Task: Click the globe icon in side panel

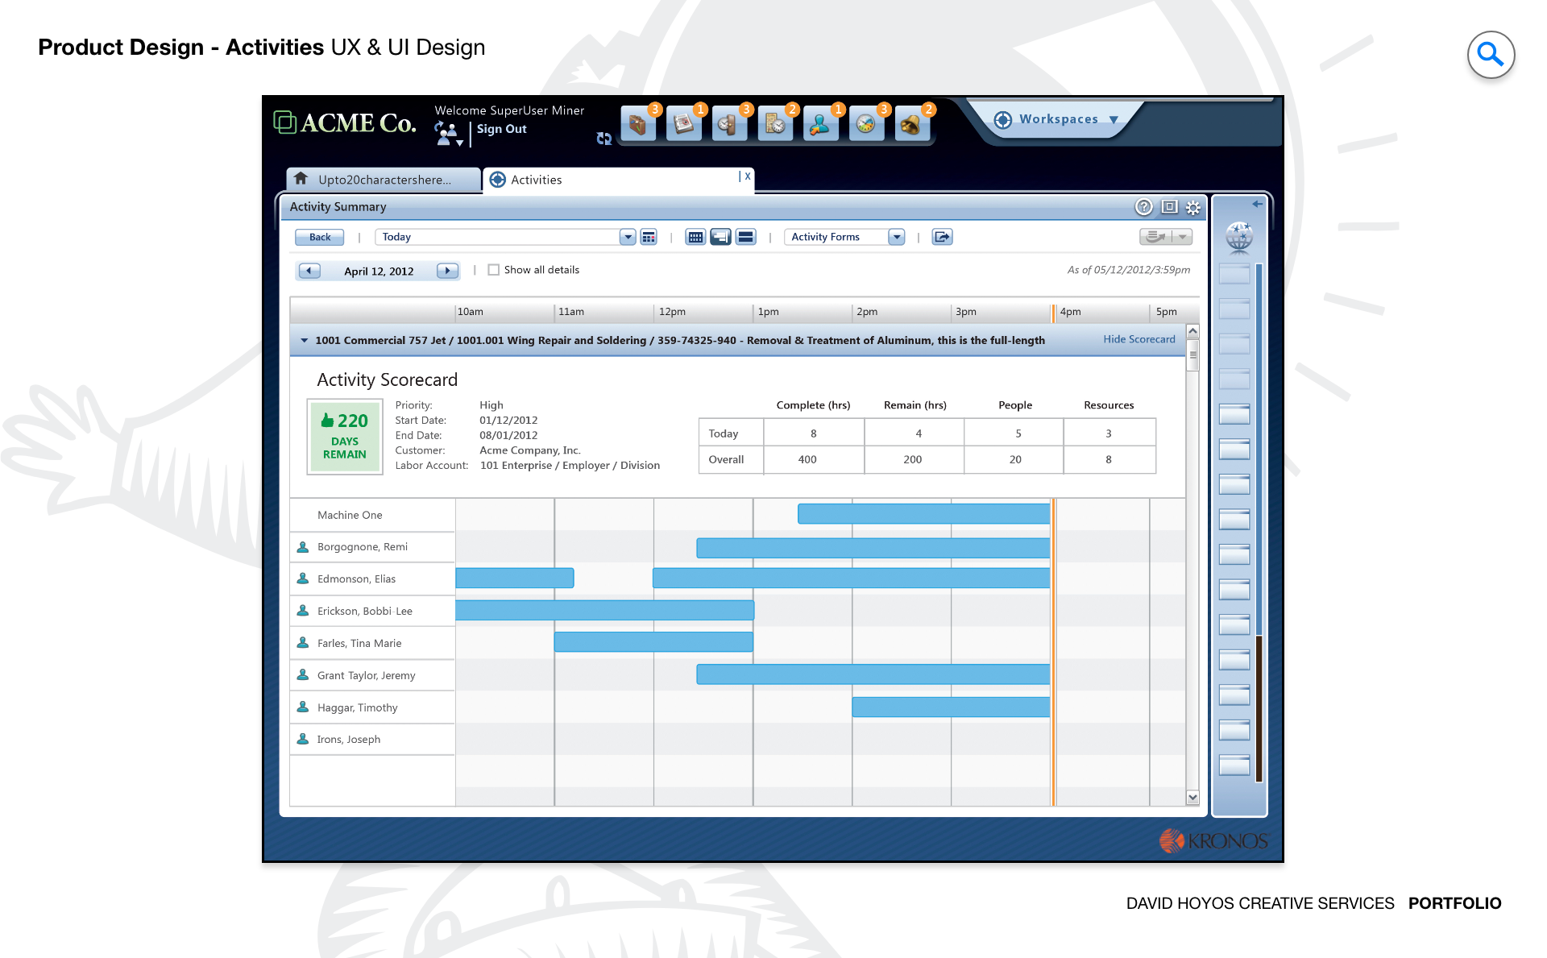Action: coord(1238,237)
